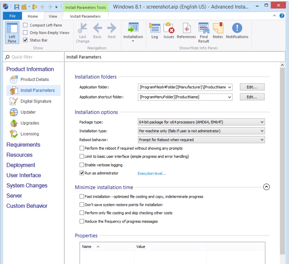
Task: Show the Notifications info pane
Action: (x=237, y=31)
